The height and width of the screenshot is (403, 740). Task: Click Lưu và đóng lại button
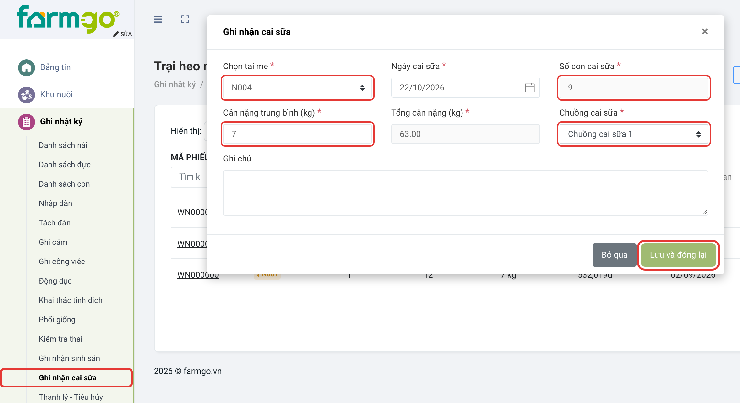(679, 255)
